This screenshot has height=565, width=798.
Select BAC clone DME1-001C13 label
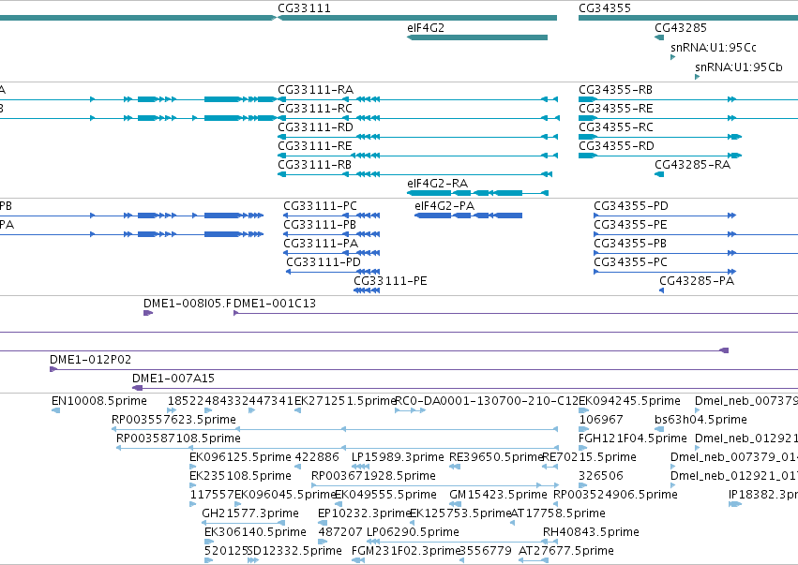tap(275, 304)
